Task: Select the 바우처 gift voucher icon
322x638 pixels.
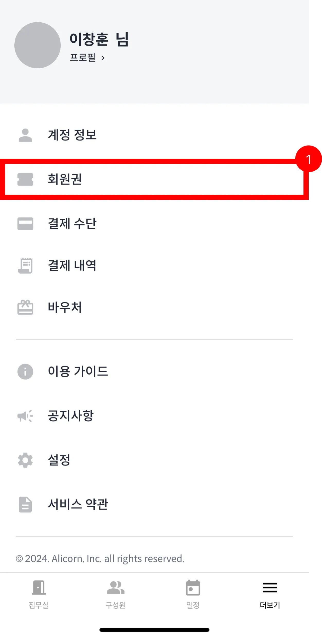Action: 25,307
